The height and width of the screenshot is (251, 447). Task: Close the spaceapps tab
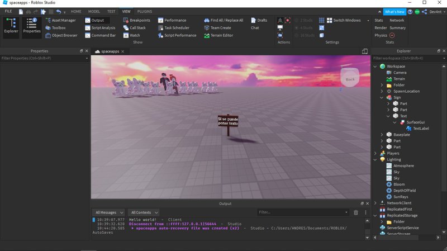(x=122, y=51)
